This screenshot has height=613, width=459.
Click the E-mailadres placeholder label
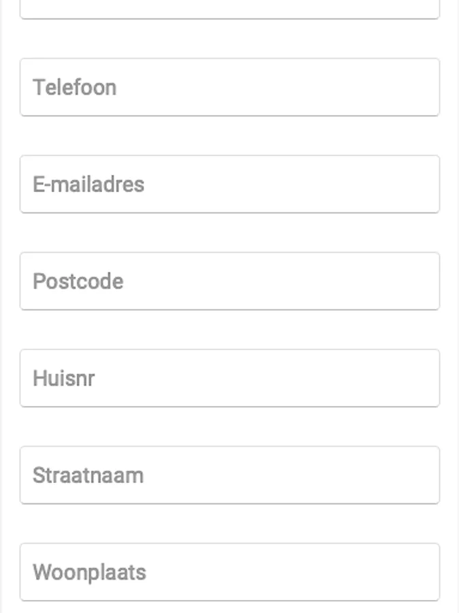coord(88,184)
